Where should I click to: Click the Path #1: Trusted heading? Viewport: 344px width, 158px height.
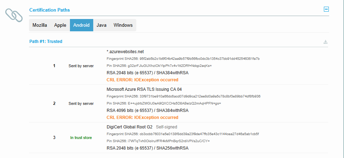point(46,41)
